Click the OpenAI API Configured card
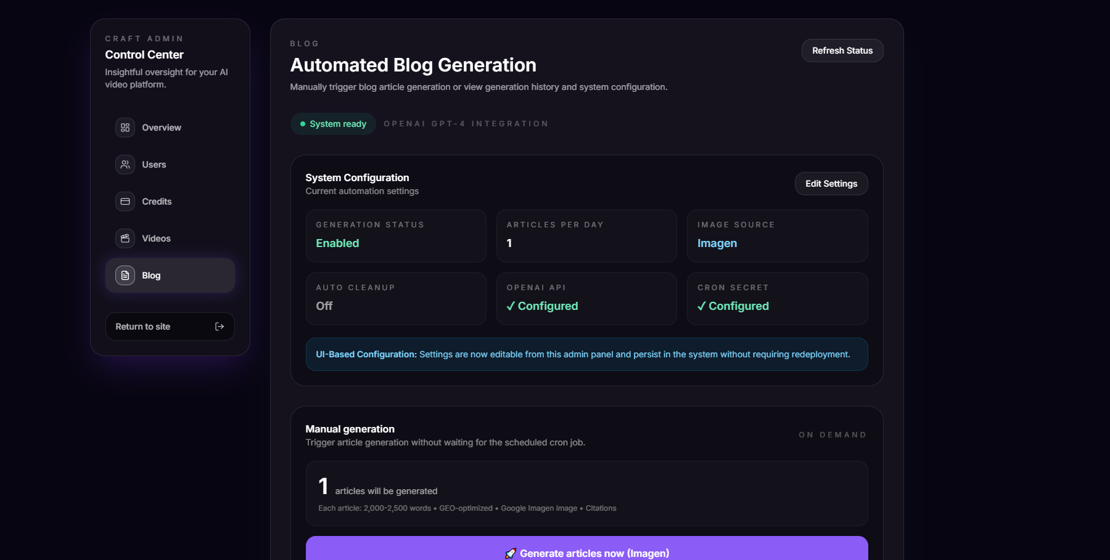The image size is (1110, 560). coord(586,299)
